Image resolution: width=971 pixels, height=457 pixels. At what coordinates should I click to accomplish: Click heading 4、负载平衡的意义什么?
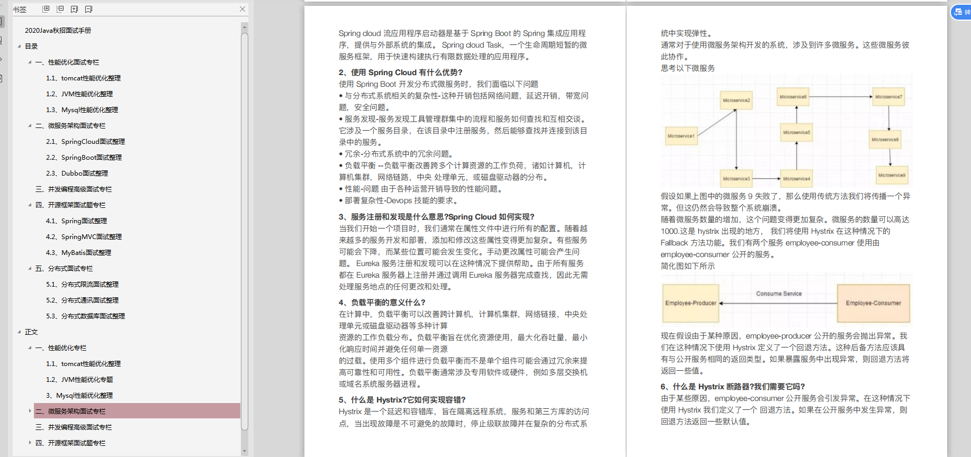pos(382,303)
